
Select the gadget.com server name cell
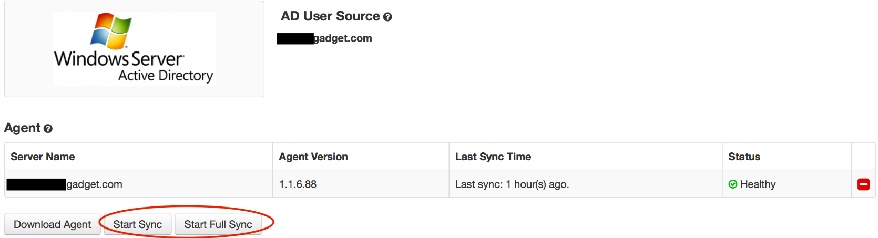[94, 184]
